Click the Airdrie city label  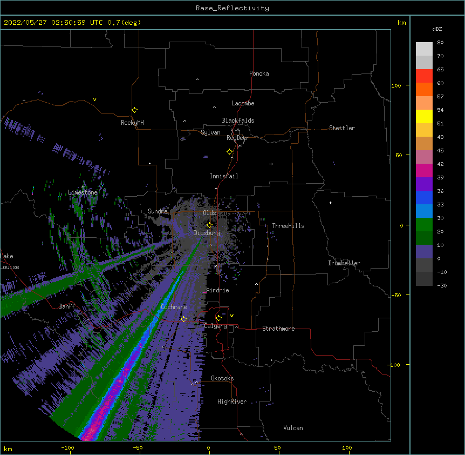click(217, 290)
